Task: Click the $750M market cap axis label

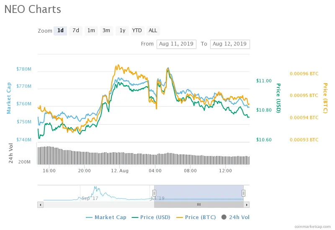Action: click(x=24, y=122)
